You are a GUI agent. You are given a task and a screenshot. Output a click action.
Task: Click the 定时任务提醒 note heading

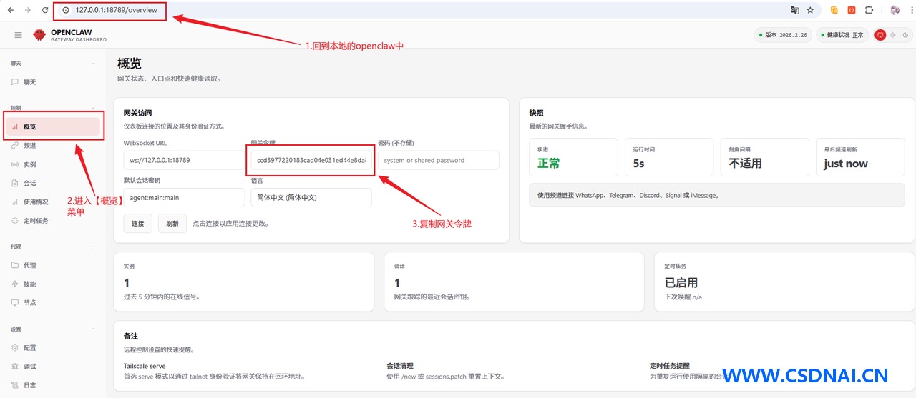[x=670, y=366]
